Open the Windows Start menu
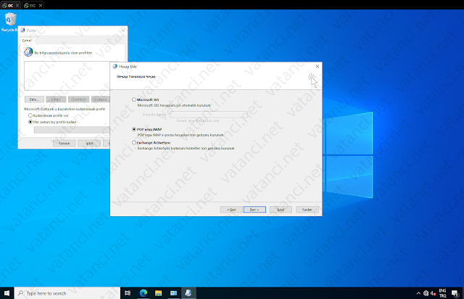Screen dimensions: 464x299 tap(7, 293)
